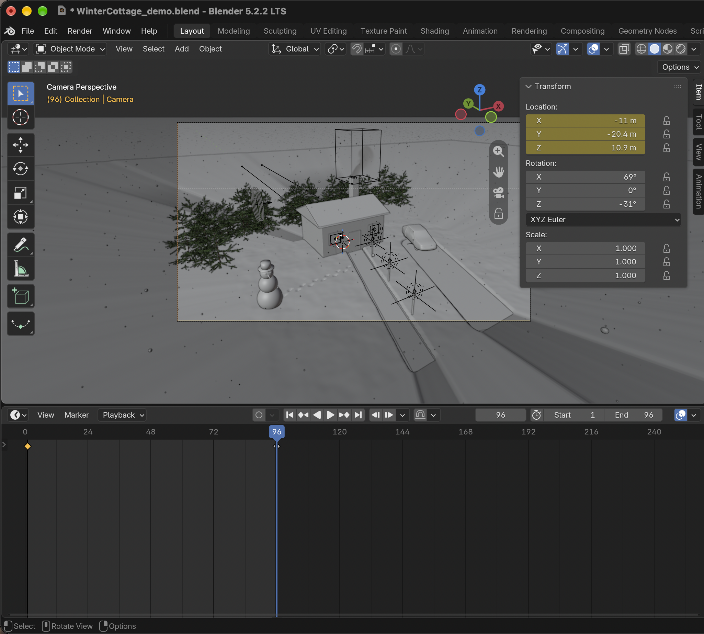Open the Add menu in viewport header
The image size is (704, 634).
pyautogui.click(x=181, y=49)
